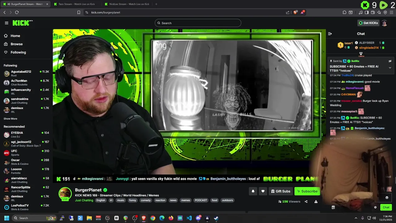Switch to Tazo Stream tab
396x223 pixels.
point(76,4)
